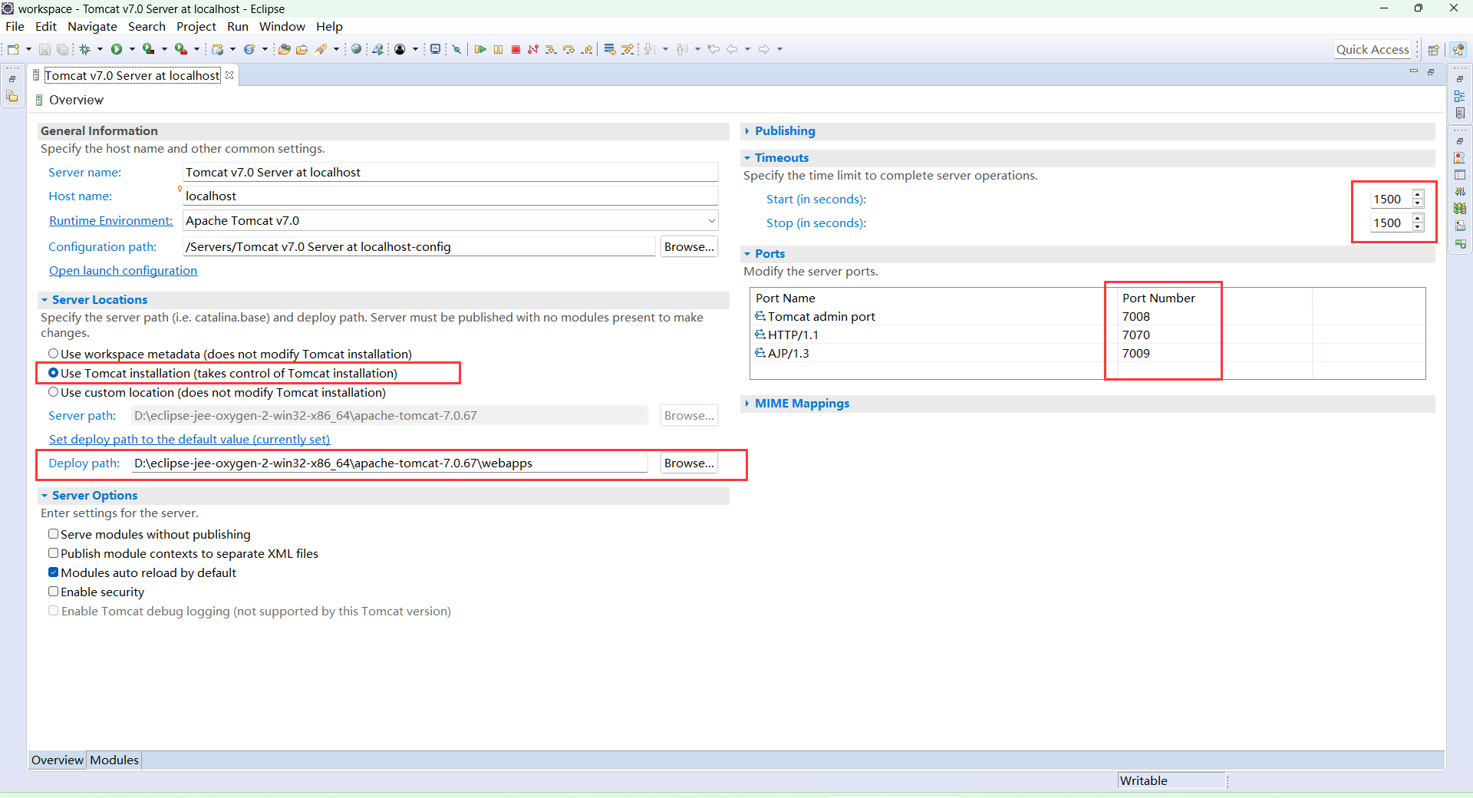Viewport: 1473px width, 798px height.
Task: Click the Step Over icon
Action: pyautogui.click(x=568, y=49)
